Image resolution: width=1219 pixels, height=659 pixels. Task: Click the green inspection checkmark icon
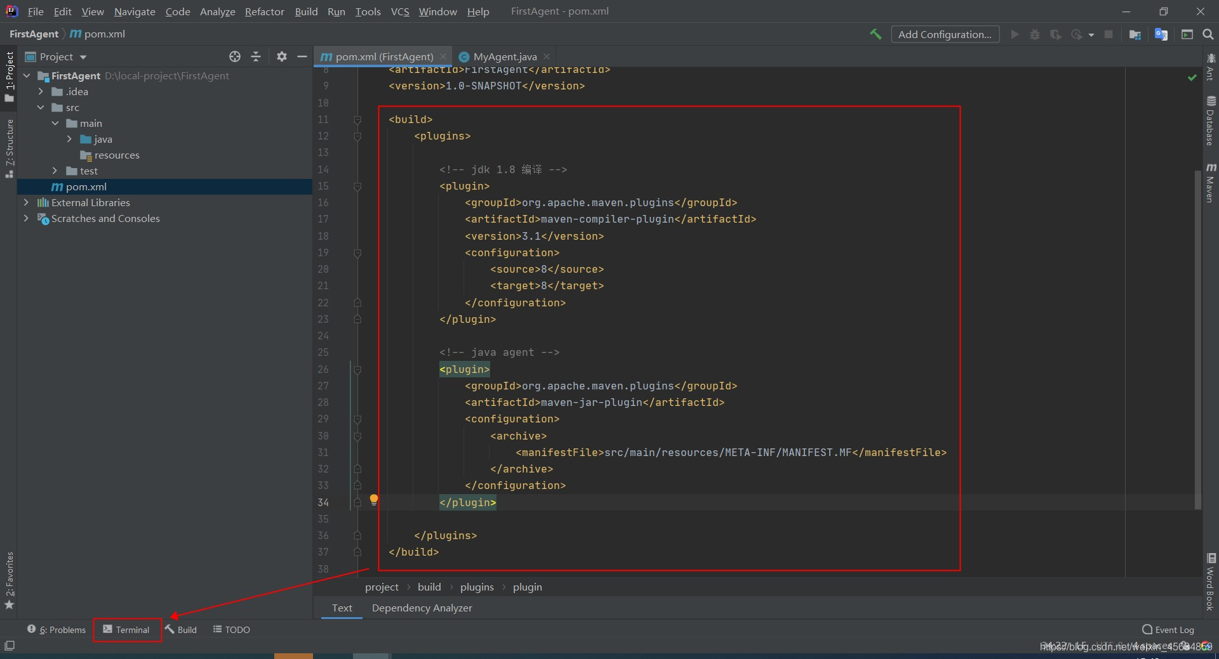(x=1192, y=77)
